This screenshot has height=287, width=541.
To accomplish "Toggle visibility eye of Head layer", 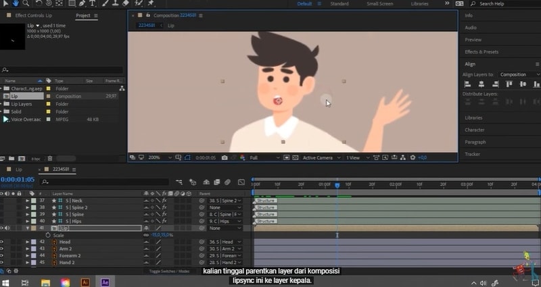I will coord(3,242).
